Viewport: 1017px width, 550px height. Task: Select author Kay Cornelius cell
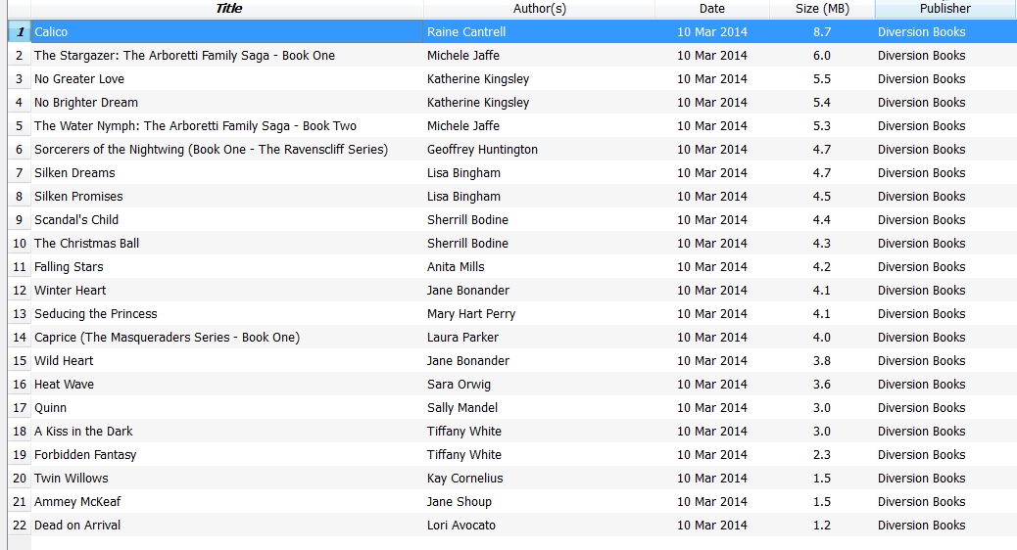pos(465,479)
